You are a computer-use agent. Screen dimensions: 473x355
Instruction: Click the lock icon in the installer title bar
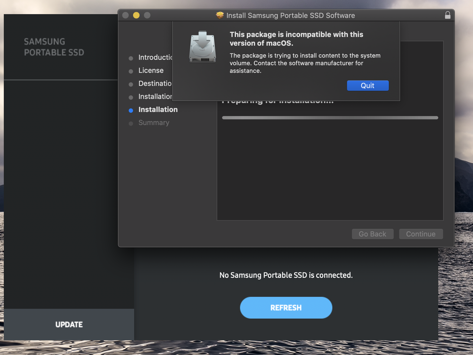click(448, 15)
